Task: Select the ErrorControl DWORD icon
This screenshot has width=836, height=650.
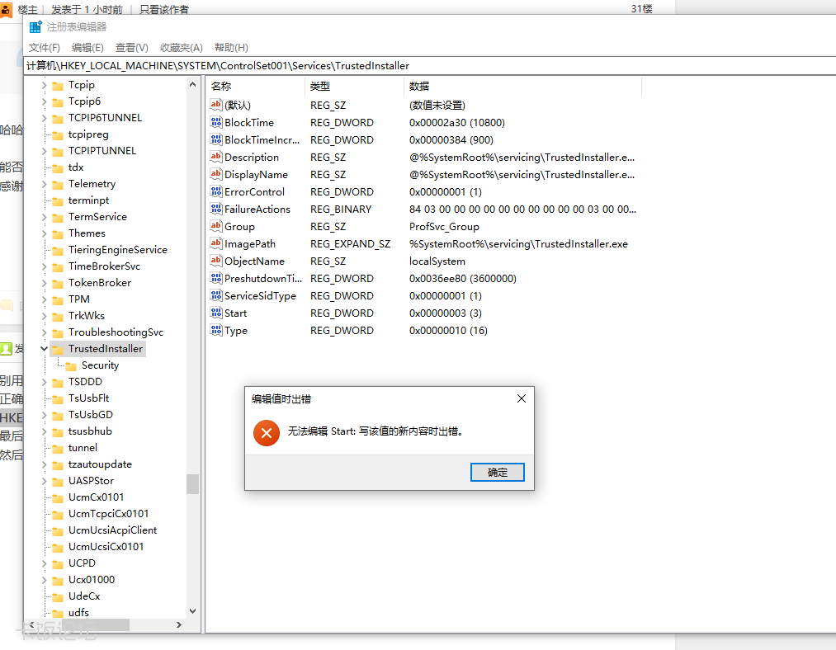Action: pos(216,191)
